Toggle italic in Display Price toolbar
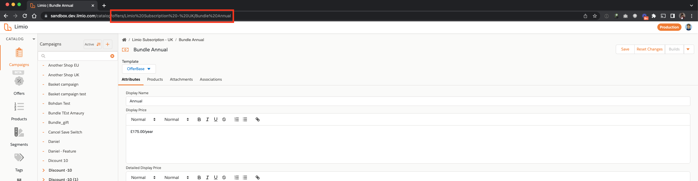Screen dimensions: 698x181 pos(208,119)
